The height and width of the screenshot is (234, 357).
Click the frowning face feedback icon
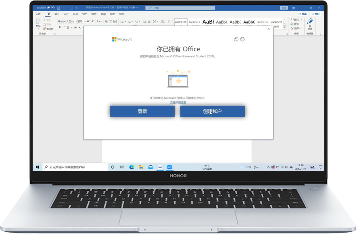[242, 39]
